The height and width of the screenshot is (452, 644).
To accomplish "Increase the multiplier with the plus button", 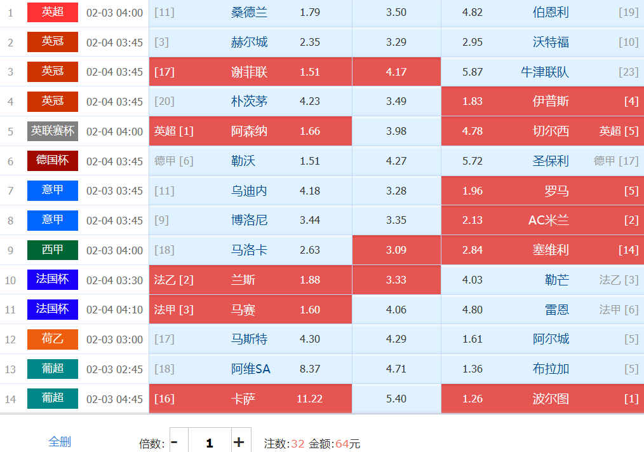I will tap(239, 442).
